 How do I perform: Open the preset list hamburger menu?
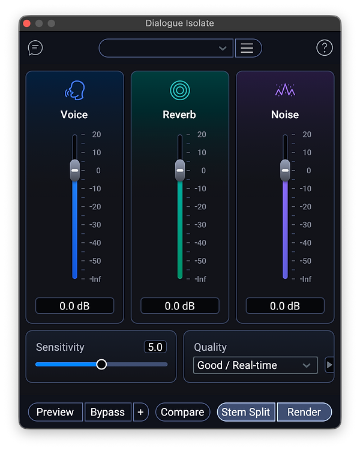click(x=248, y=48)
